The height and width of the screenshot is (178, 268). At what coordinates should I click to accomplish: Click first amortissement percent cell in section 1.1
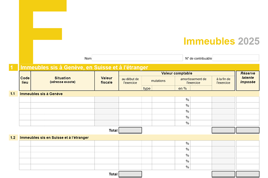[x=180, y=100]
